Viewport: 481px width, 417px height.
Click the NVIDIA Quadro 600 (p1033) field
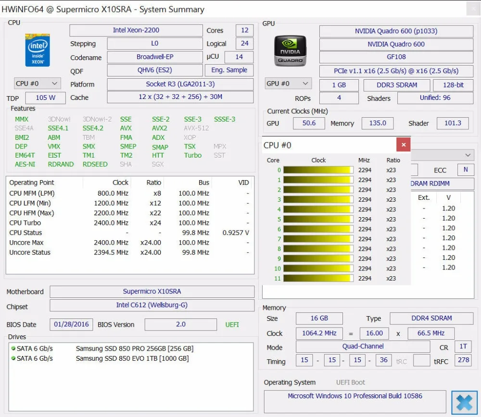click(396, 31)
